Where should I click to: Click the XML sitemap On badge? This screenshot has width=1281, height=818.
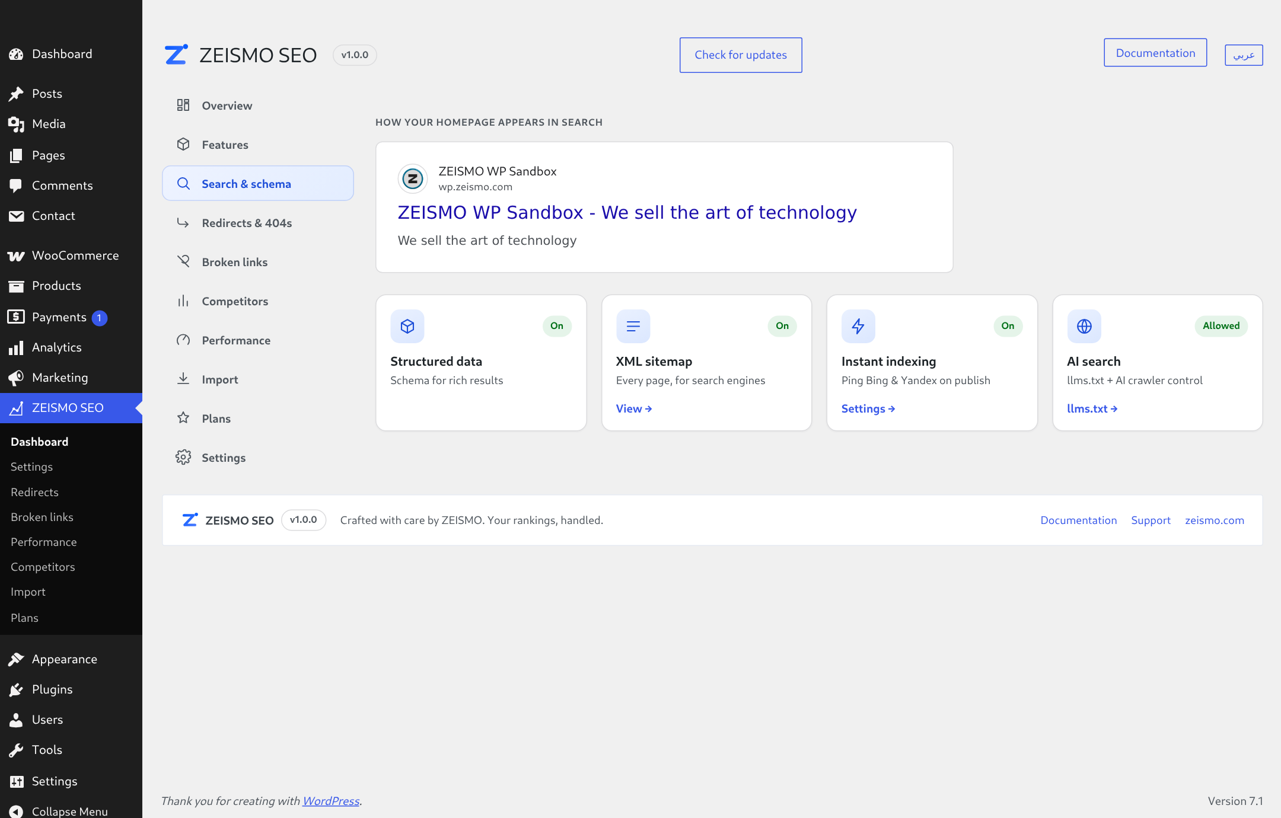pos(782,325)
